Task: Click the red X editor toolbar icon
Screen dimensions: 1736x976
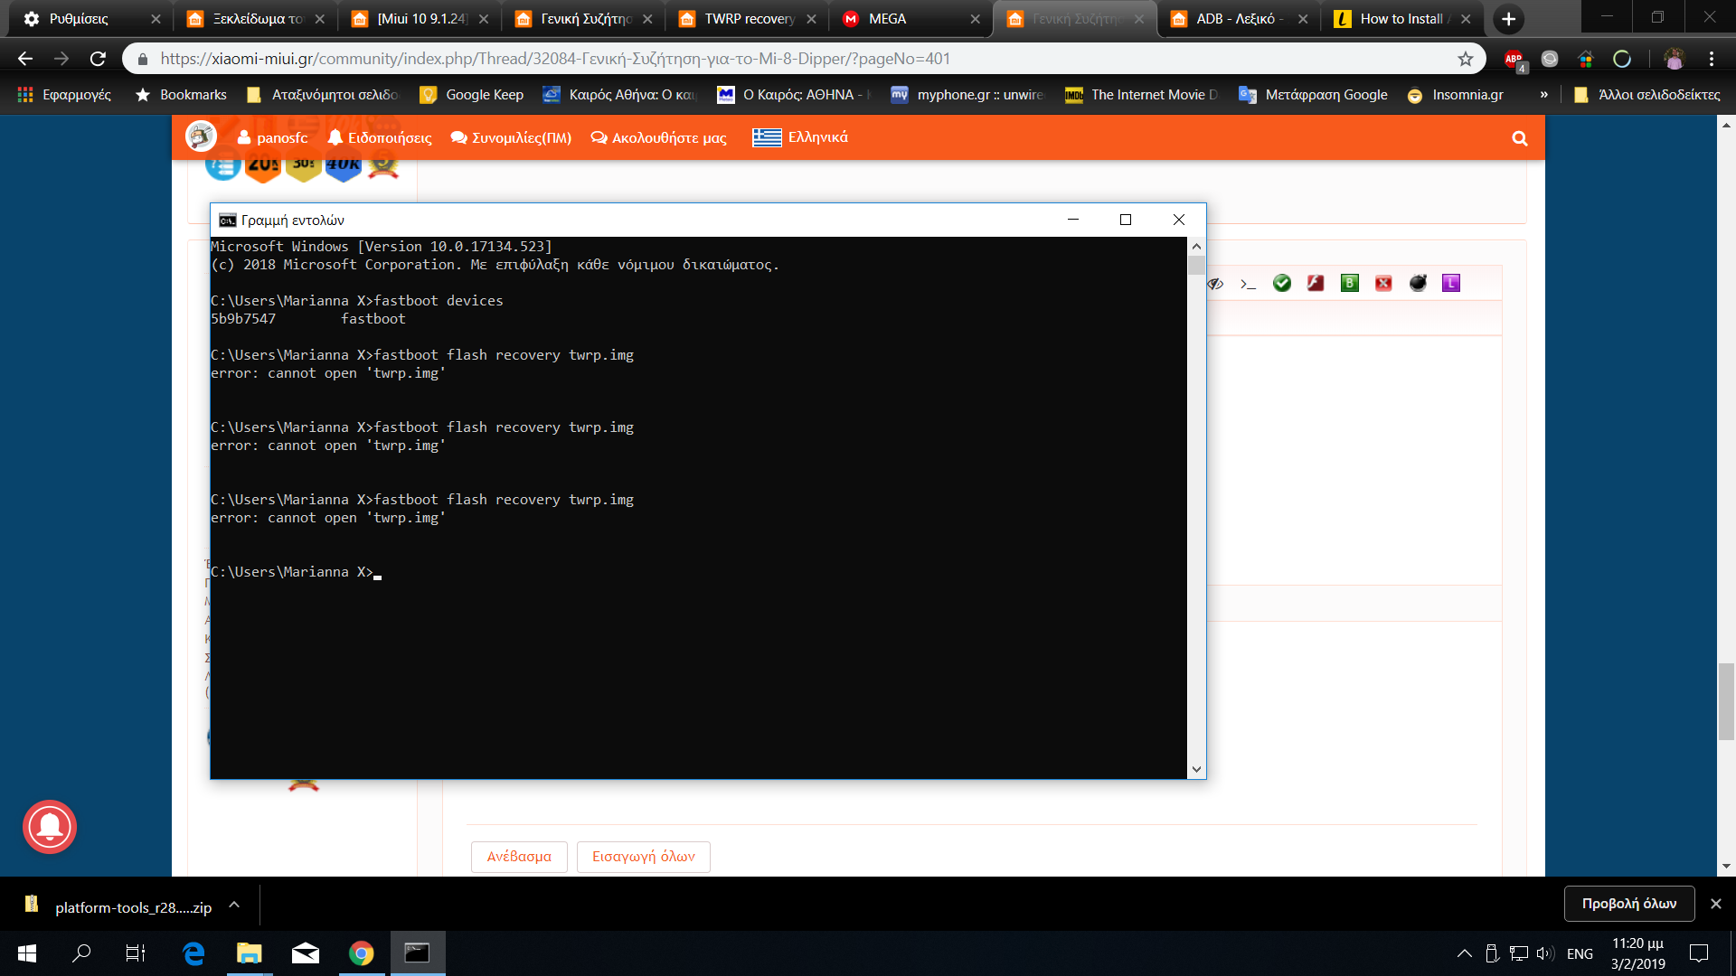Action: [1383, 284]
